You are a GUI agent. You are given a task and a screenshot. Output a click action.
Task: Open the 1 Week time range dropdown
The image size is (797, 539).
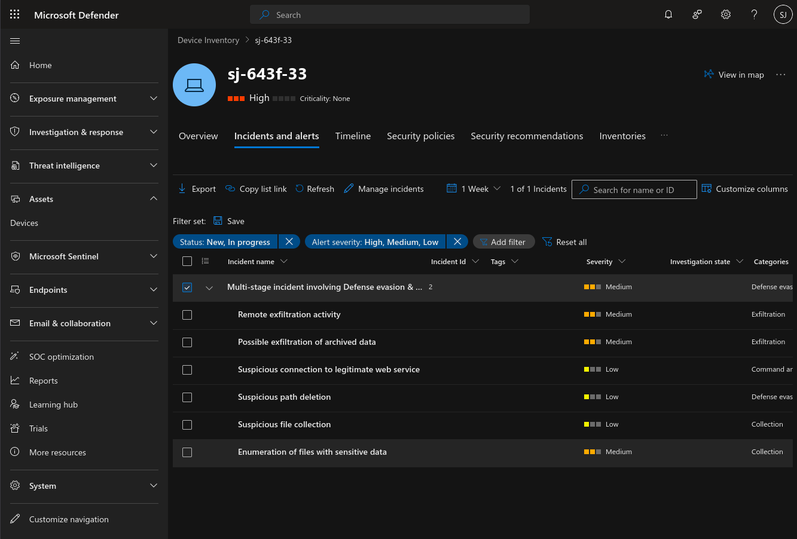point(474,189)
